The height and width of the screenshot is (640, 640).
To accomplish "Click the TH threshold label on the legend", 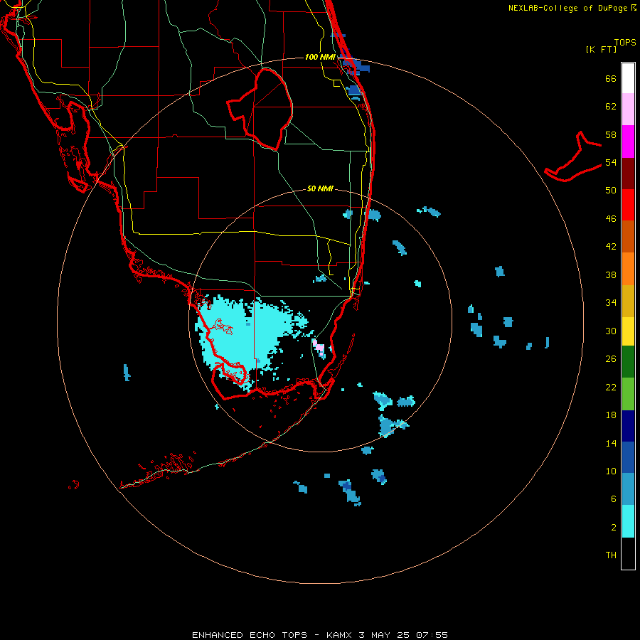I will 611,555.
